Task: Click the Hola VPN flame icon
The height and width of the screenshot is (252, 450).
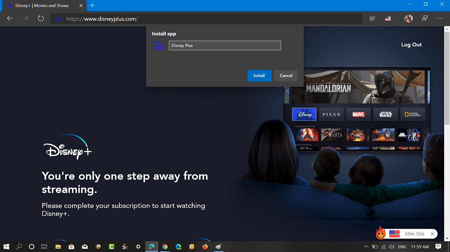Action: coord(381,233)
